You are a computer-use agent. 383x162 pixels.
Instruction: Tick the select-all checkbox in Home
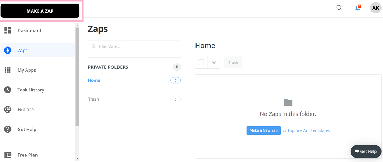(201, 62)
